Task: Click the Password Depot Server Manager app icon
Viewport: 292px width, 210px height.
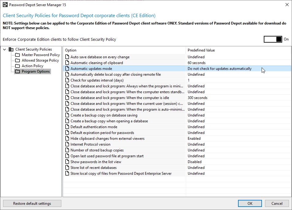Action: (x=5, y=5)
